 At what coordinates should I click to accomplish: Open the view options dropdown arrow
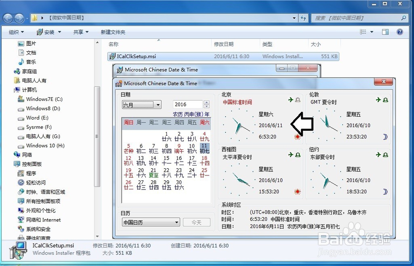point(372,32)
